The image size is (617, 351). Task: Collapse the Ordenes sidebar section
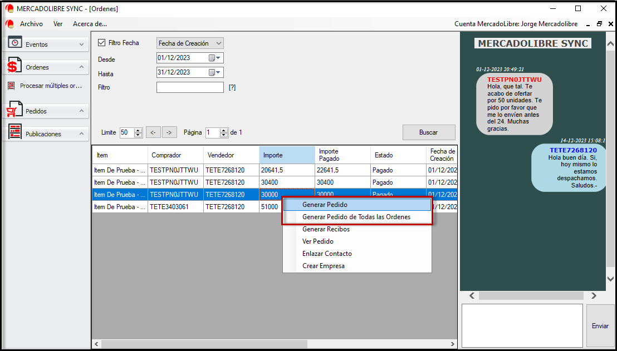[81, 67]
